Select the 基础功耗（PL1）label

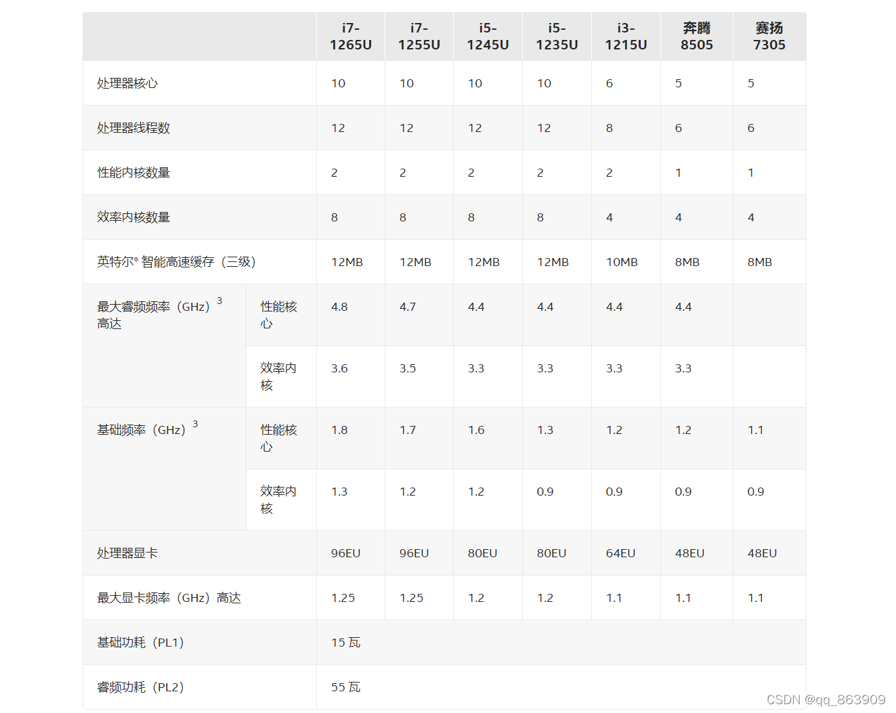140,643
